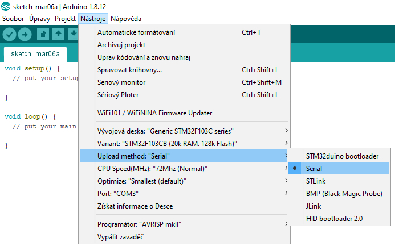Click Vypálit zavaděč entry
The width and height of the screenshot is (395, 250).
tap(185, 237)
